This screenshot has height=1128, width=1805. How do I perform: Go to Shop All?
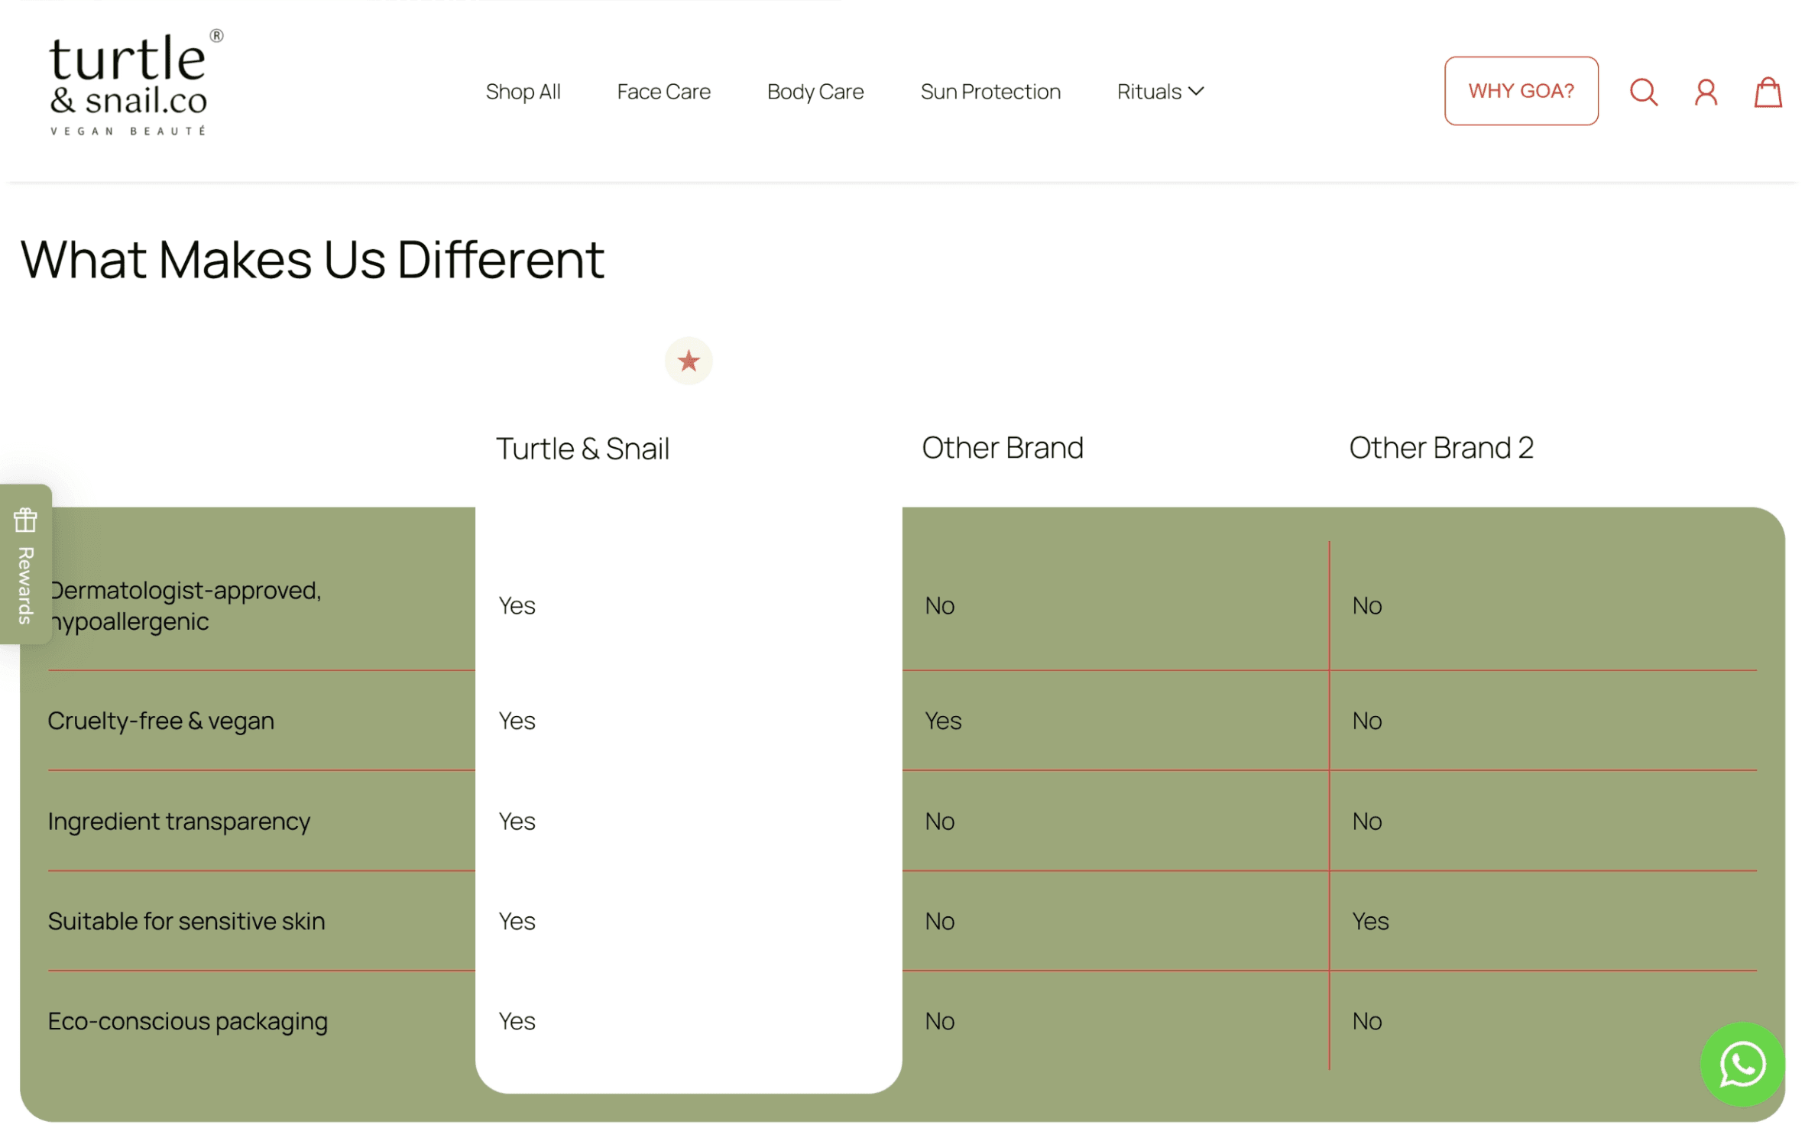click(x=523, y=92)
